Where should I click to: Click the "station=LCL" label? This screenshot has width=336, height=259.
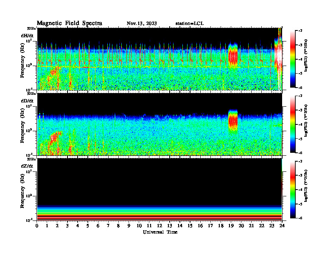[190, 23]
